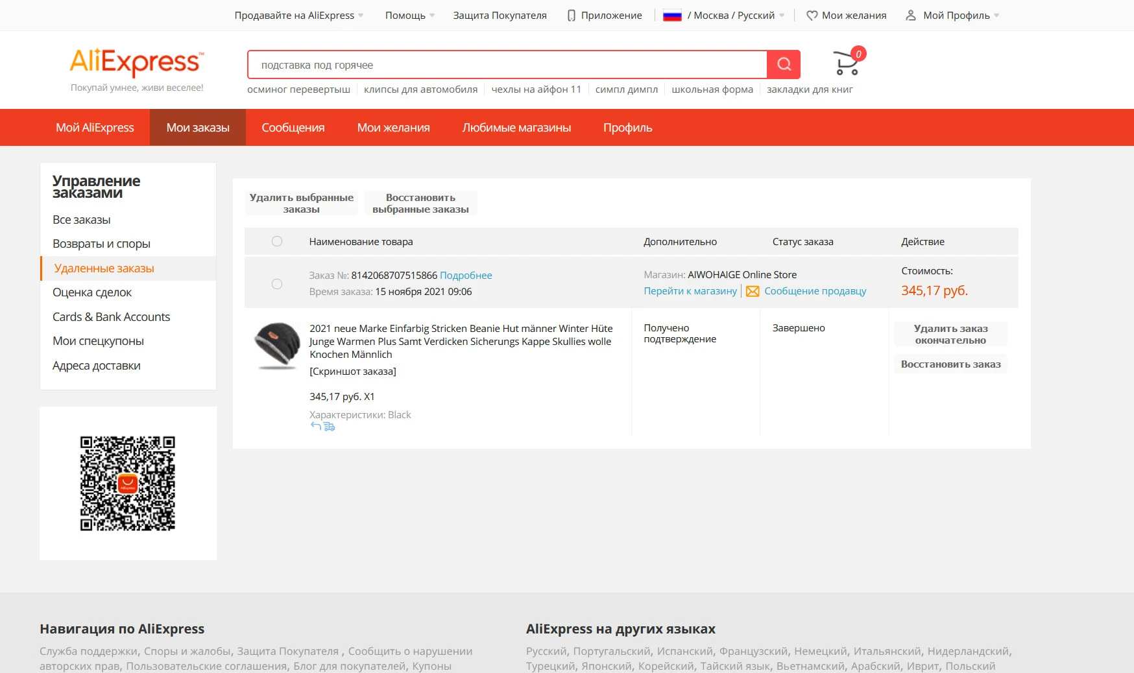This screenshot has width=1134, height=673.
Task: Click suggested search осминог перевертыш
Action: point(298,89)
